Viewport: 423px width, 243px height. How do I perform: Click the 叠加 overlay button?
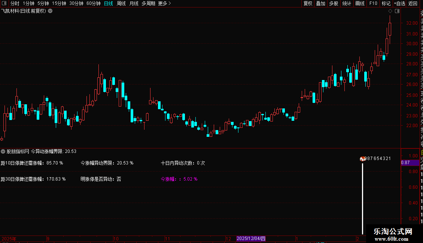321,3
